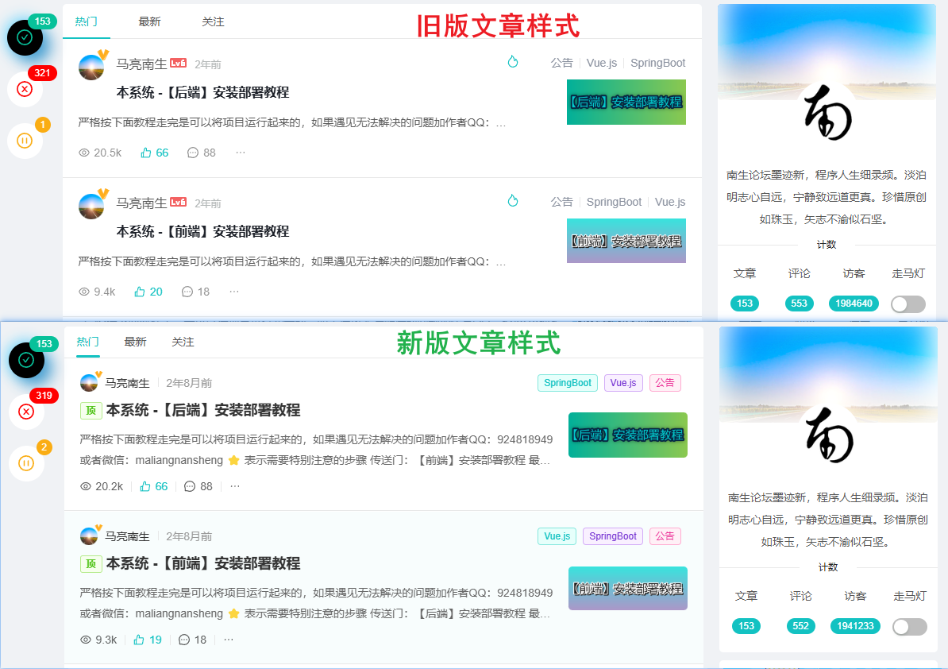Click the red X icon with 321 badge
This screenshot has height=669, width=948.
pyautogui.click(x=25, y=89)
